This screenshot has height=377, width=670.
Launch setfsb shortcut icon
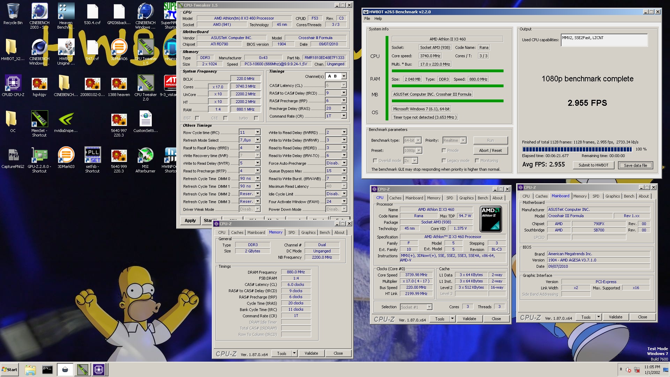(x=92, y=160)
